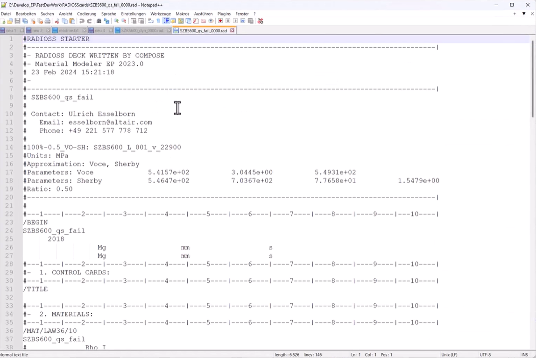
Task: Click the Copy toolbar icon
Action: pos(64,21)
